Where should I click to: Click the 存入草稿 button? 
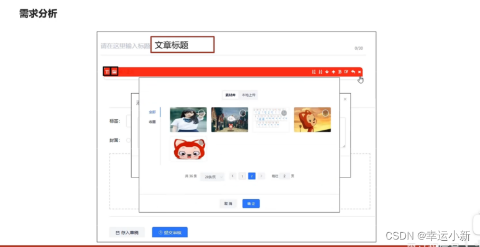point(127,233)
